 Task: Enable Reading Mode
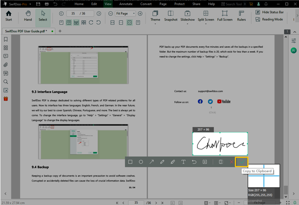[x=269, y=20]
